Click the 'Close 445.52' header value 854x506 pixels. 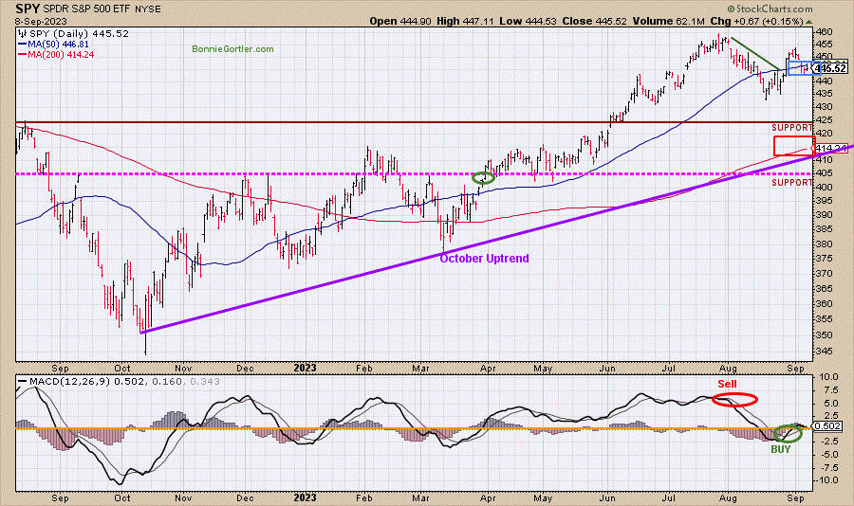(594, 21)
